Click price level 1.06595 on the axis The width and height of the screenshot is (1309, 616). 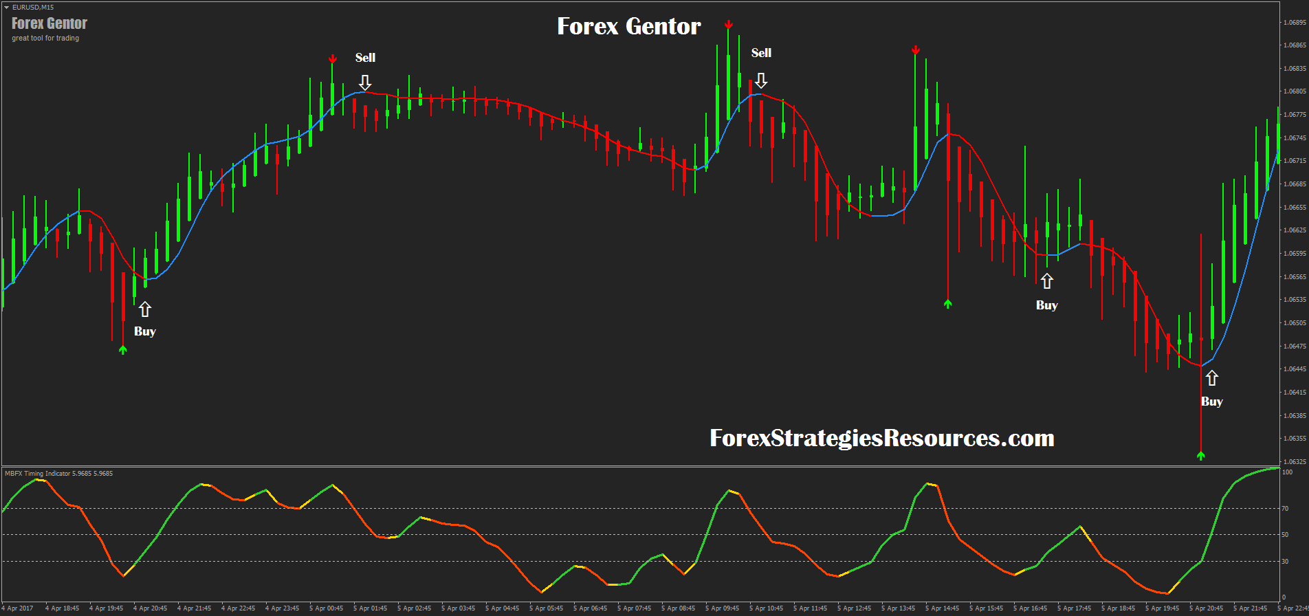1295,254
